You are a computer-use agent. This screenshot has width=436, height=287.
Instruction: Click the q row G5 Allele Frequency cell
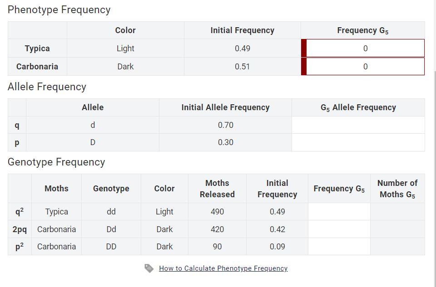tap(358, 125)
